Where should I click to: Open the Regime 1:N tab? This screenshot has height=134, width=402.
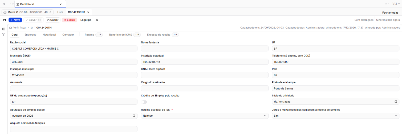94,35
